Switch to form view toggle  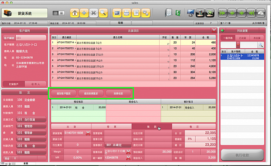point(55,13)
